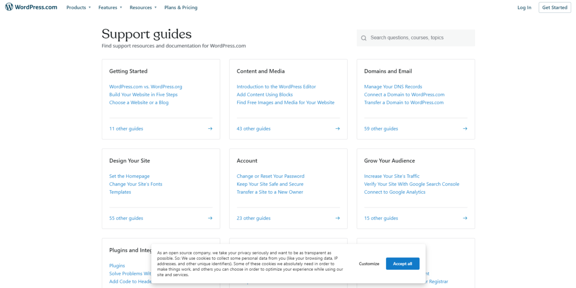
Task: Open Manage Your DNS Records guide
Action: coord(393,87)
